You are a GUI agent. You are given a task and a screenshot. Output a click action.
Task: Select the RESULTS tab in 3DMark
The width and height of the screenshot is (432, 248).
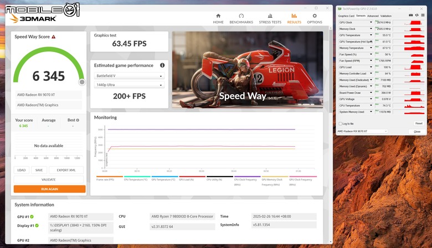(x=294, y=19)
